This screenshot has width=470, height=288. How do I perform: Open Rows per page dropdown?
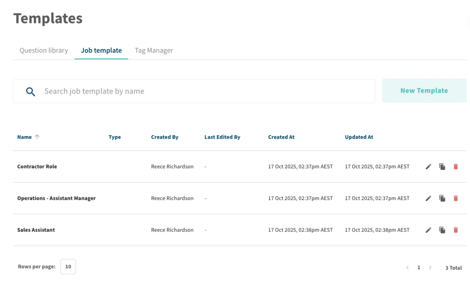[x=68, y=266]
